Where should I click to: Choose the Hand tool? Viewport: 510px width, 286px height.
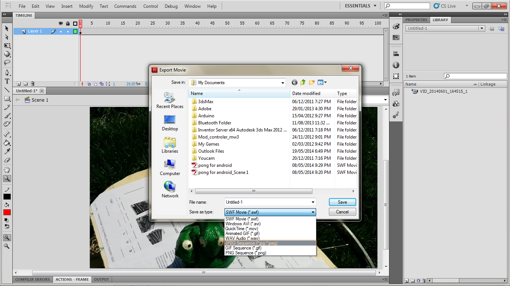pyautogui.click(x=7, y=170)
